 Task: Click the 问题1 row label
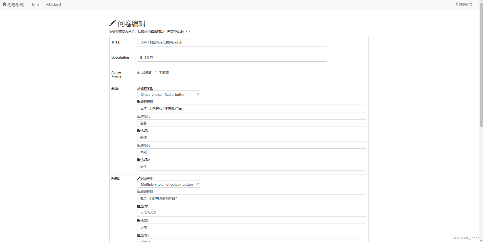click(x=115, y=89)
